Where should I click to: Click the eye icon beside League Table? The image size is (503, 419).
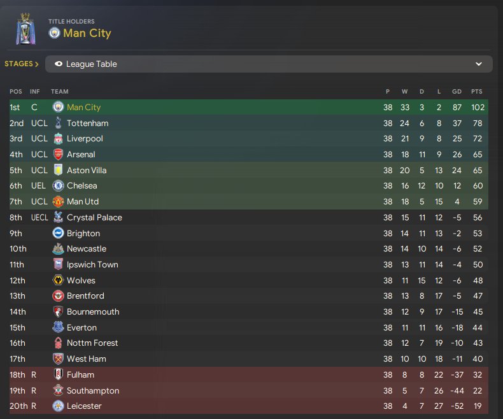(59, 64)
